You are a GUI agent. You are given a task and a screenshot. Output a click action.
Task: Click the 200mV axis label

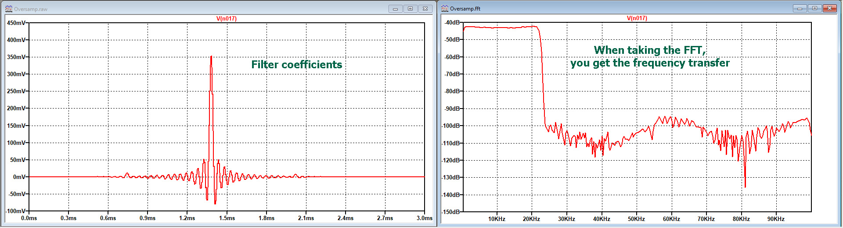point(16,108)
